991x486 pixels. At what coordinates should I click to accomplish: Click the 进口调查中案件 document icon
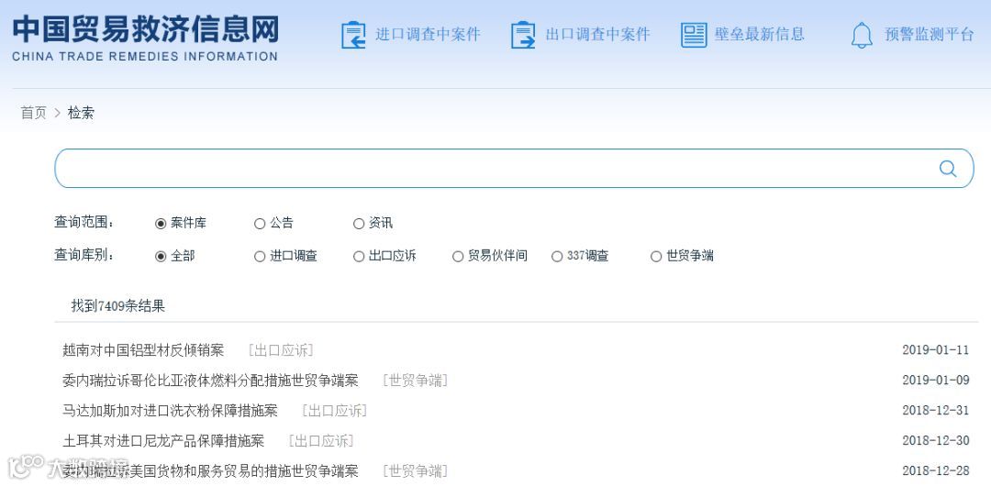point(353,35)
